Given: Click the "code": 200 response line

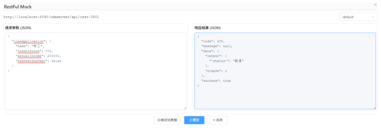Looking at the screenshot, I should coord(213,41).
